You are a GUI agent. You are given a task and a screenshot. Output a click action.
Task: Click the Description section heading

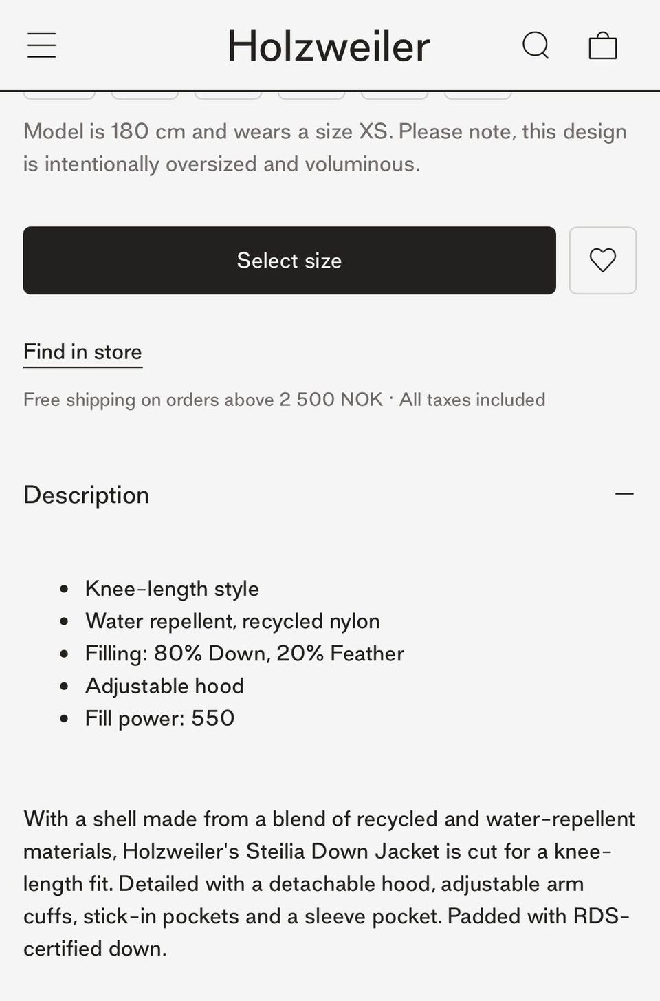pos(87,495)
